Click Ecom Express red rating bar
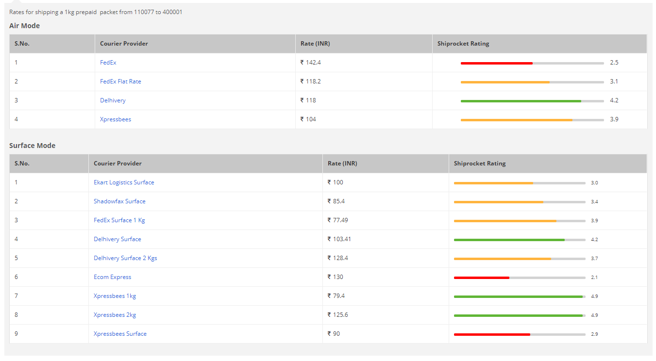 (520, 278)
